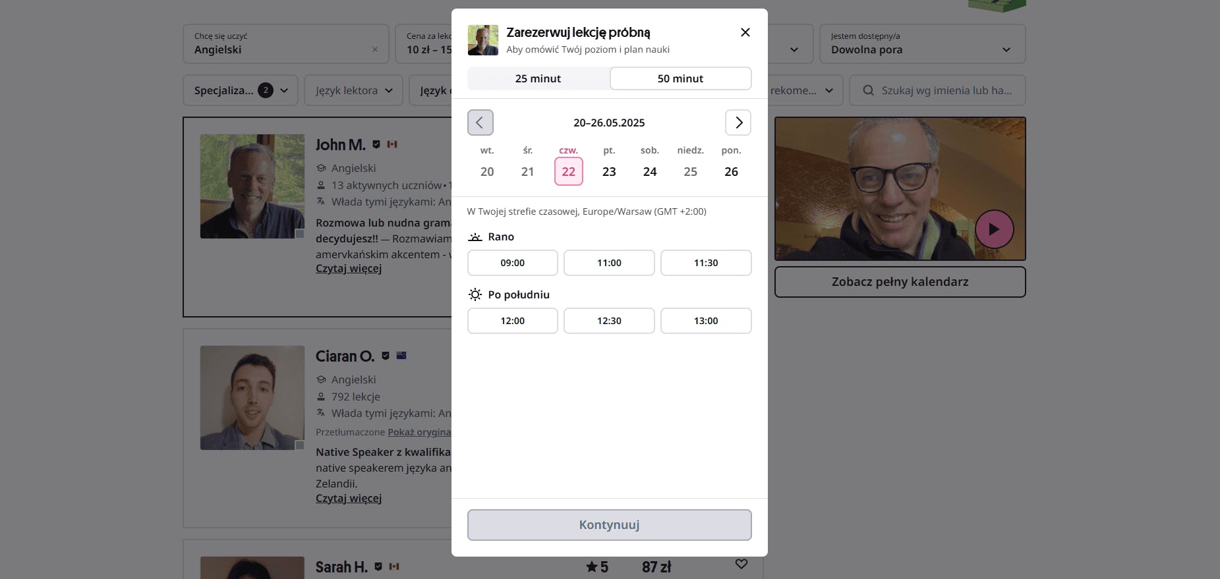The image size is (1220, 579).
Task: Click the search by name field
Action: click(938, 90)
